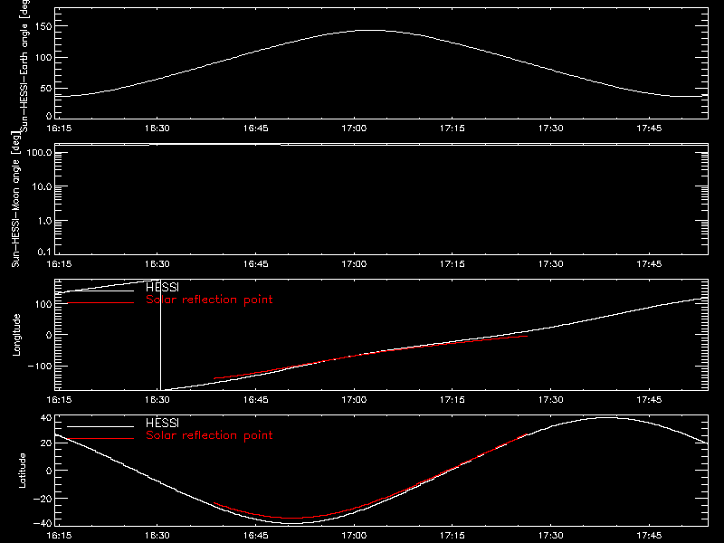The width and height of the screenshot is (724, 543).
Task: Click the 100 tick on Longitude plot
Action: click(x=43, y=304)
